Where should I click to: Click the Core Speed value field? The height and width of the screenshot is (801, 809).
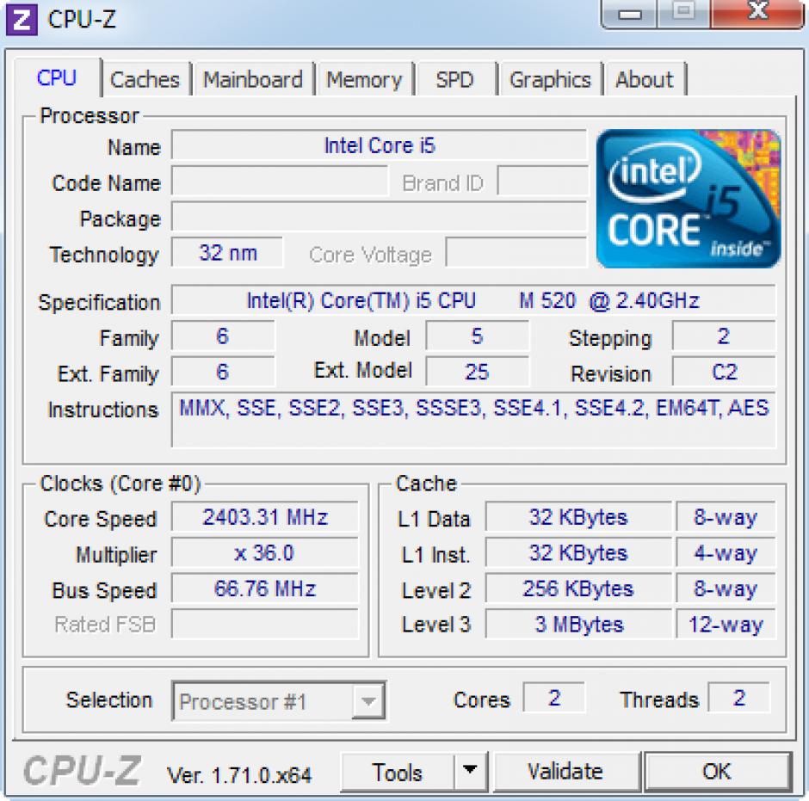coord(264,518)
